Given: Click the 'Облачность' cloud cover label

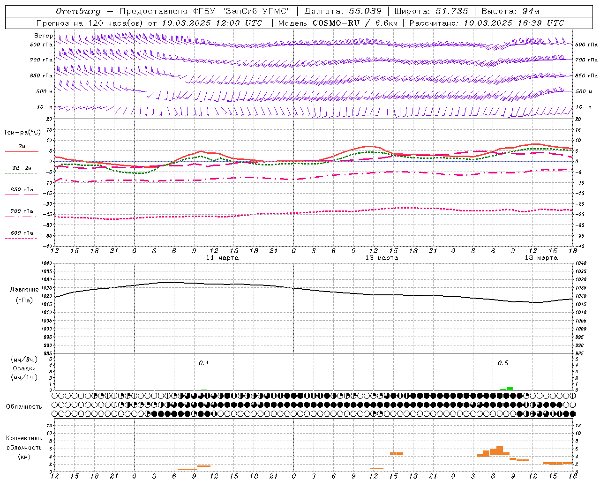Looking at the screenshot, I should pos(24,406).
